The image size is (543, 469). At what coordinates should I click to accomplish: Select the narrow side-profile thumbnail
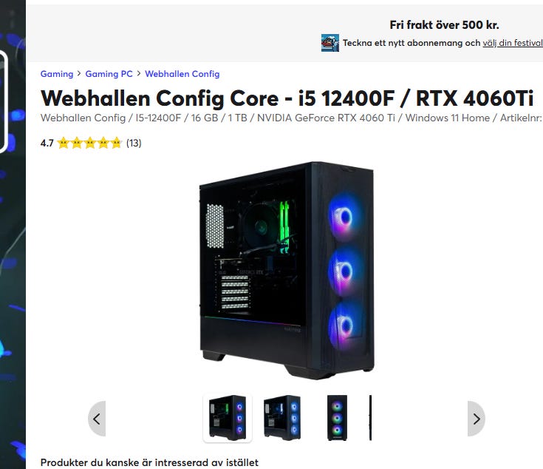(371, 418)
